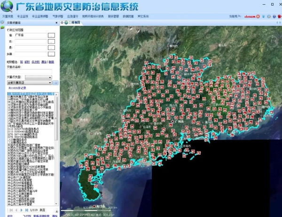Click the browse button next to 市 field

[x=51, y=41]
